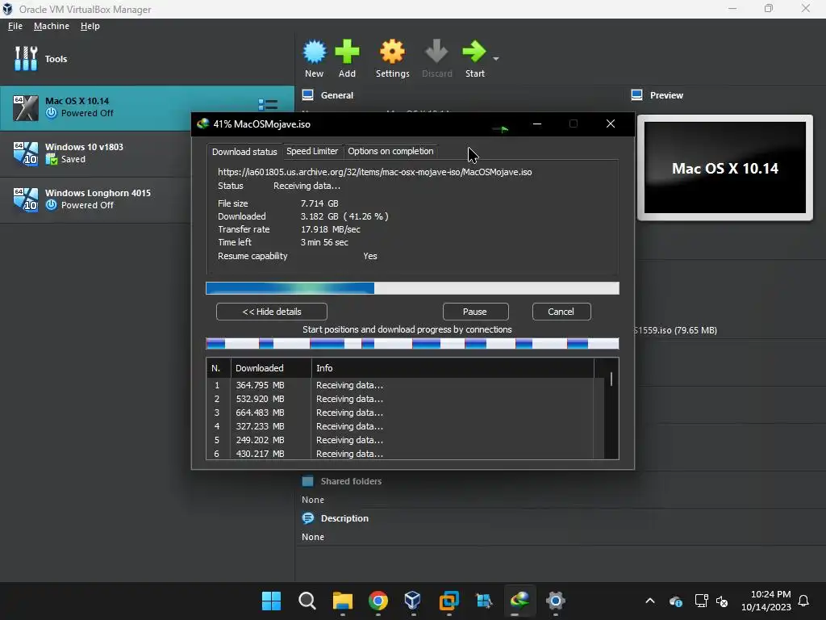Click the Shared folders section icon
Viewport: 826px width, 620px height.
[x=307, y=481]
